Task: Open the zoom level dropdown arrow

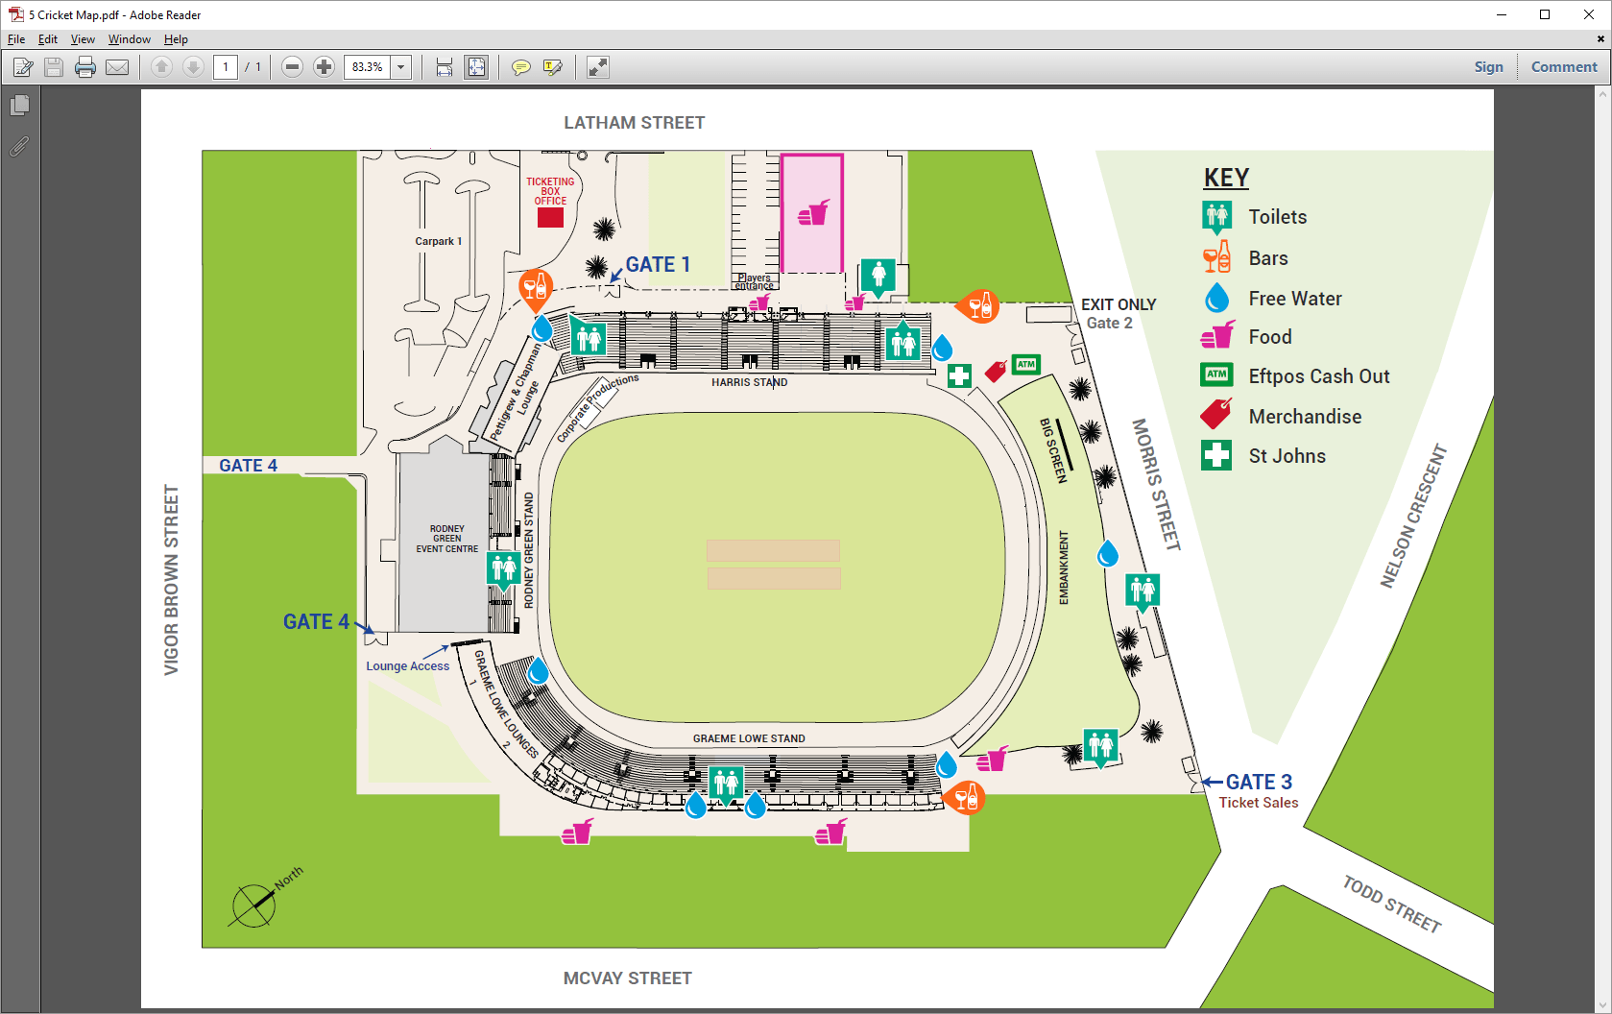Action: pos(401,67)
